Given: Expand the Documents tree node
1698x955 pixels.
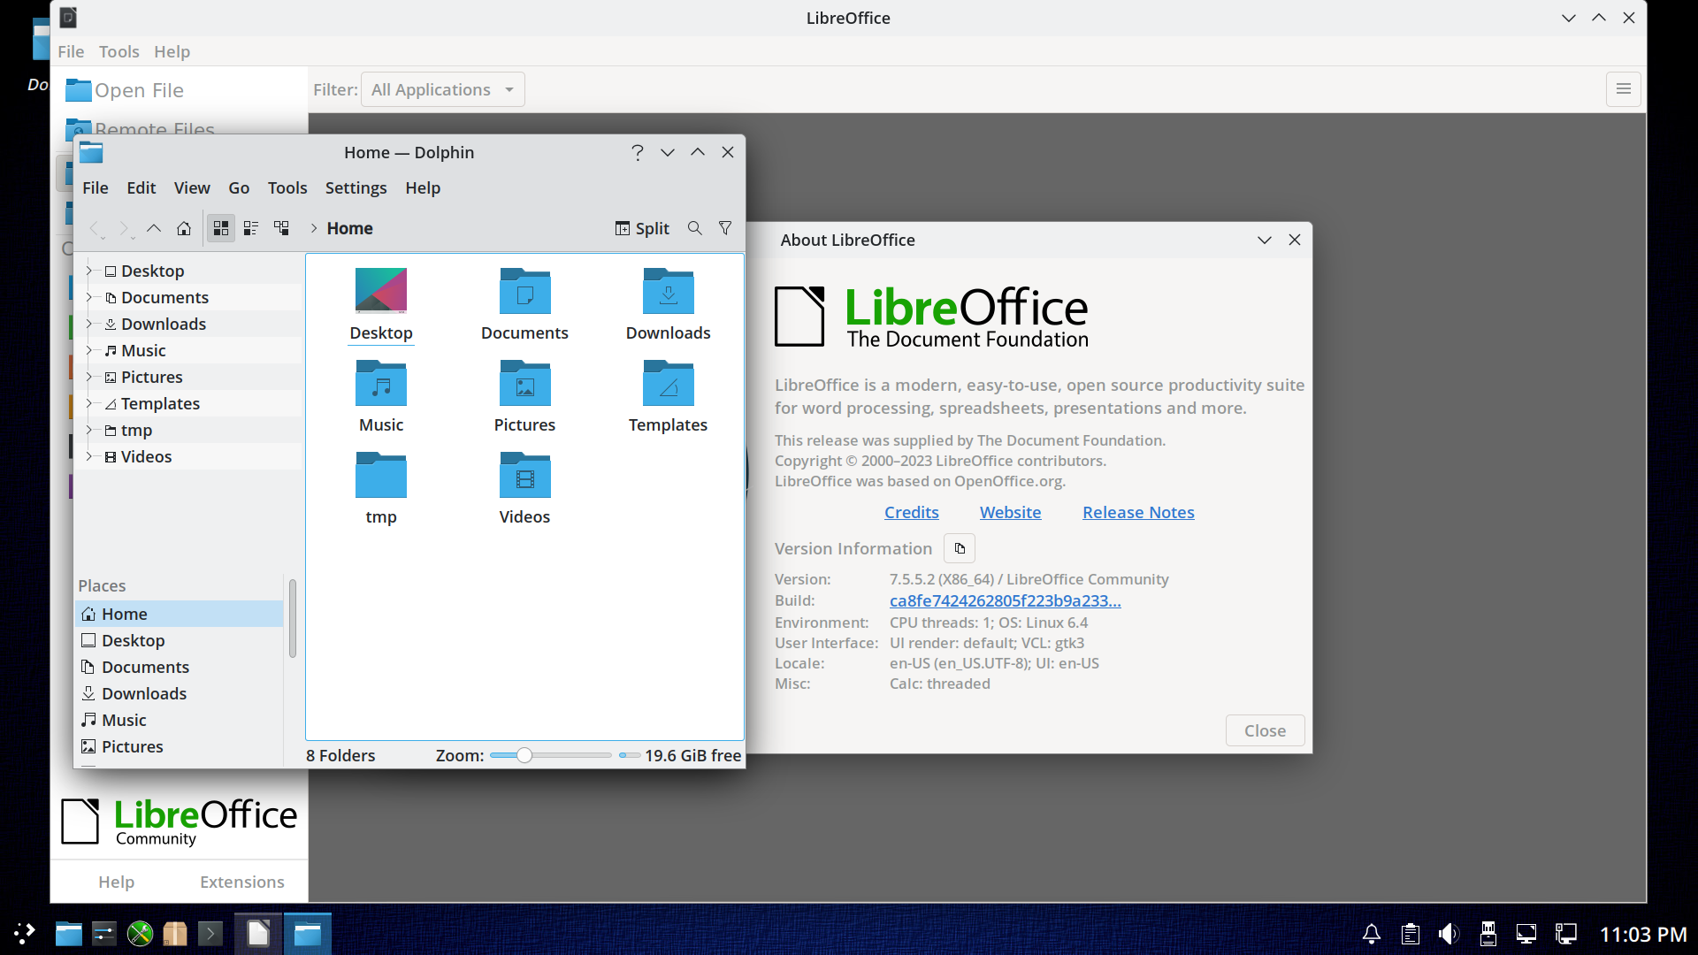Looking at the screenshot, I should coord(88,297).
